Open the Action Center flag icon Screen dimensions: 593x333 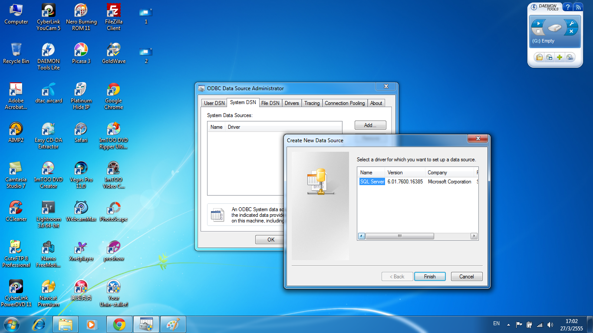click(x=519, y=324)
